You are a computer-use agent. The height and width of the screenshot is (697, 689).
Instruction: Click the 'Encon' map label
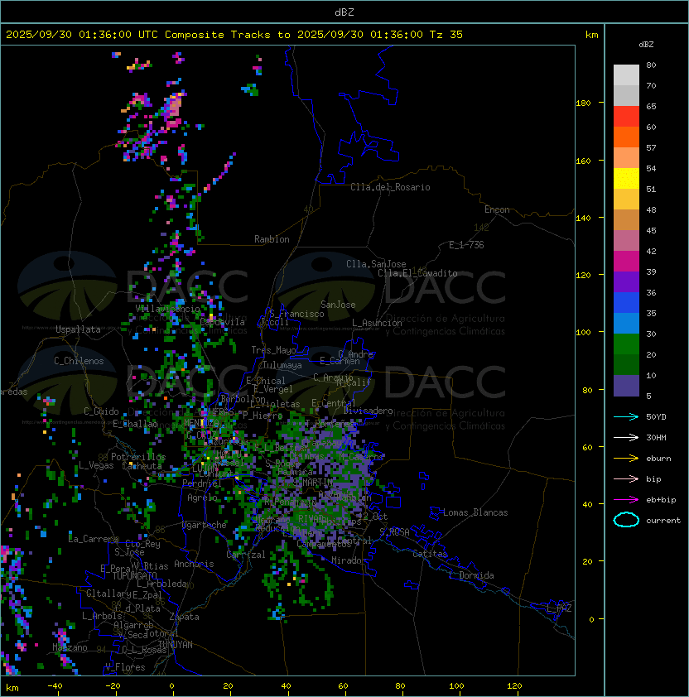[x=497, y=209]
